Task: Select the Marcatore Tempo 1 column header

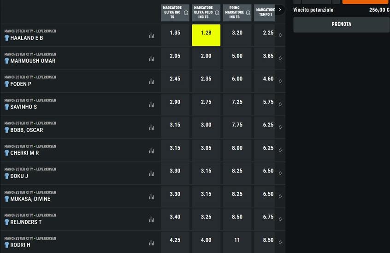Action: [265, 12]
